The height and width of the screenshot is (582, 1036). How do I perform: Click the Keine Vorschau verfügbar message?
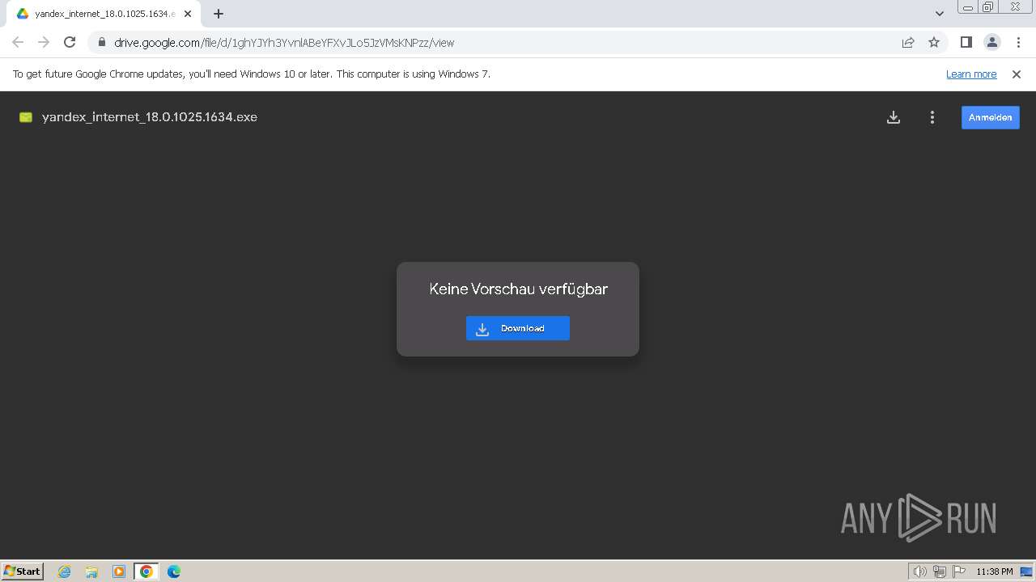[x=518, y=289]
